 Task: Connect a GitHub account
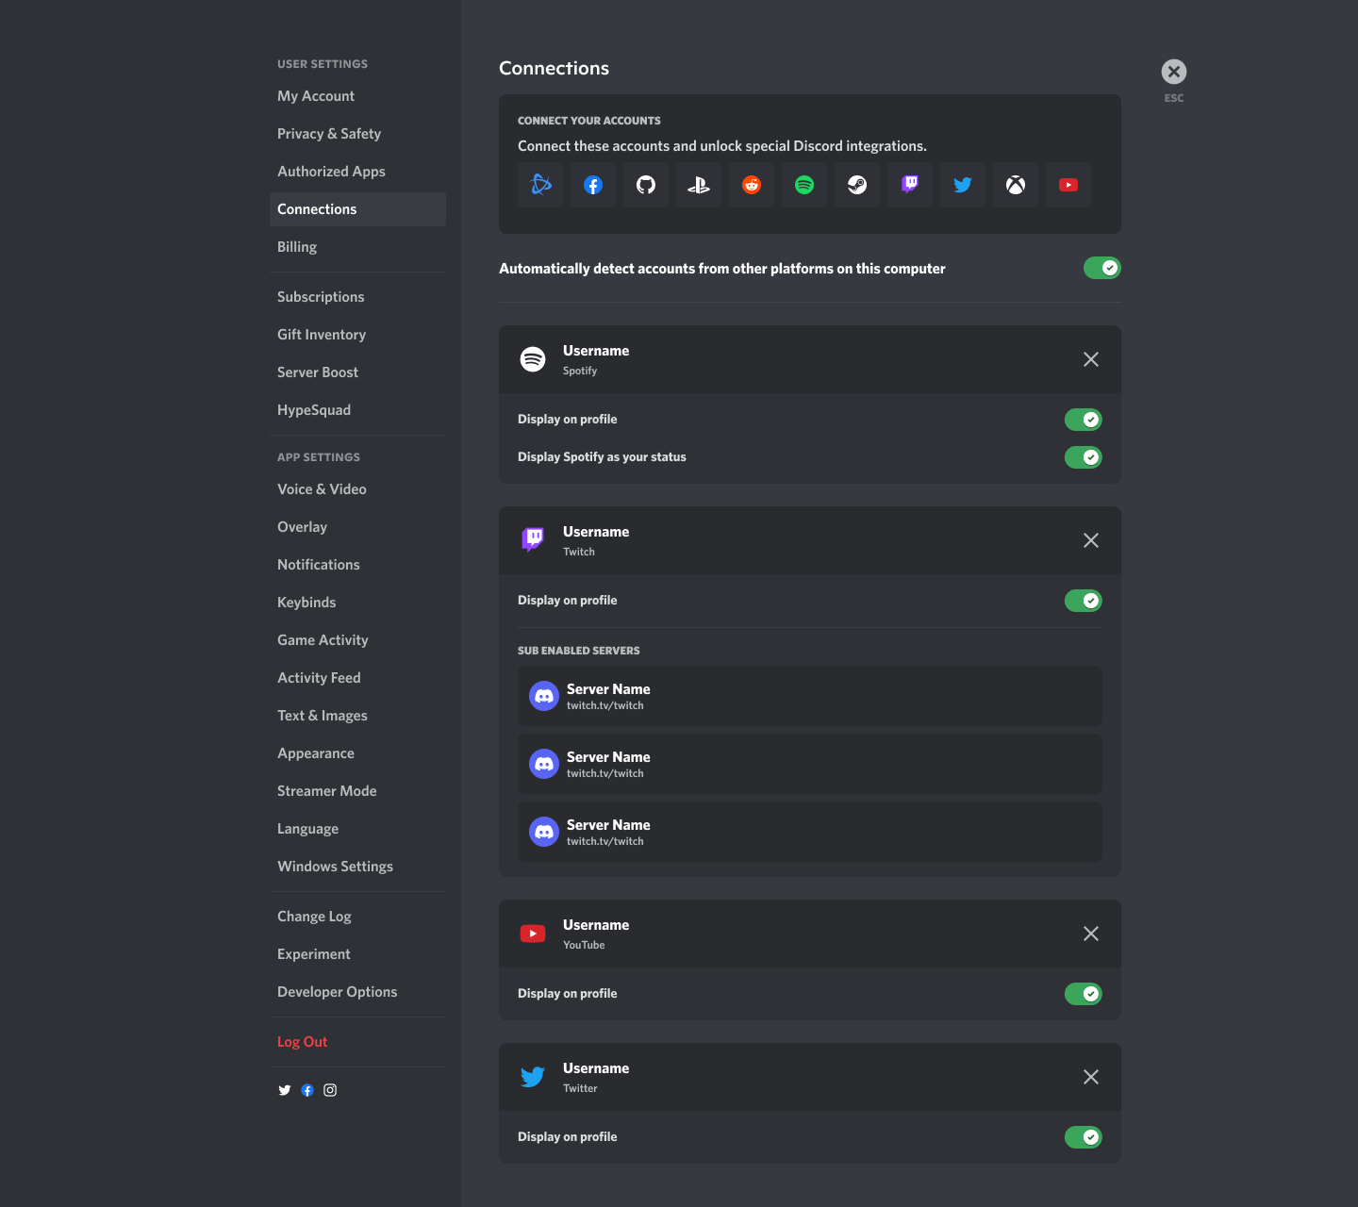(x=645, y=185)
